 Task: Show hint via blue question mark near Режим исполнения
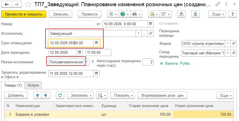[92, 62]
